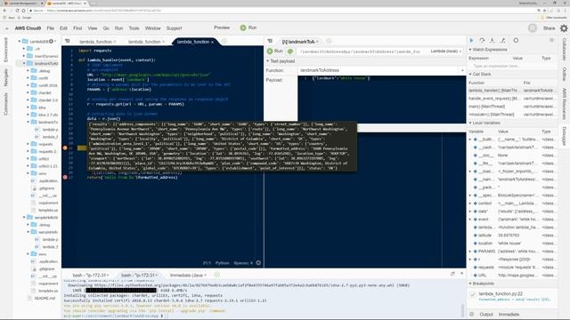The width and height of the screenshot is (570, 320).
Task: Click the debugger output gear icon
Action: click(x=472, y=314)
